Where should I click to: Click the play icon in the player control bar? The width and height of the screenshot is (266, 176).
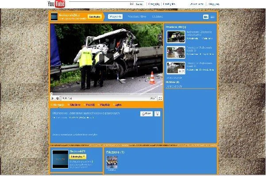[x=53, y=98]
